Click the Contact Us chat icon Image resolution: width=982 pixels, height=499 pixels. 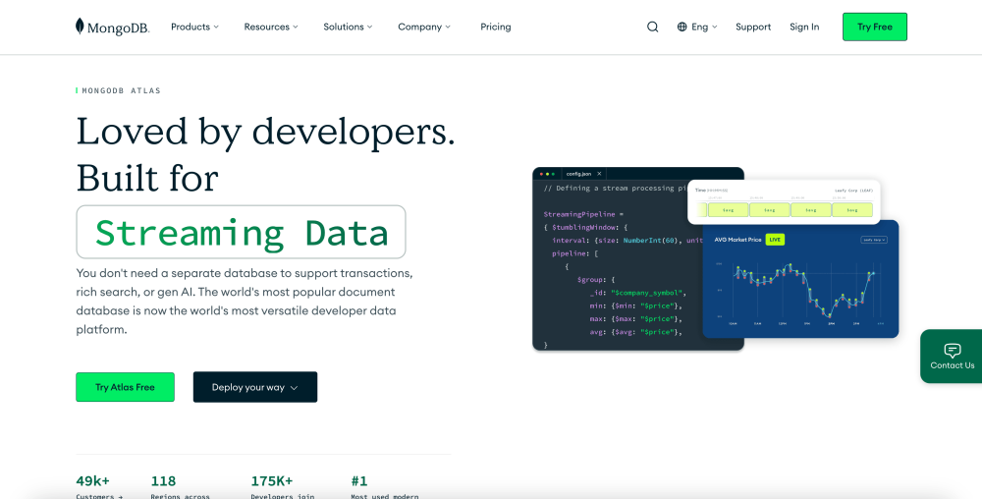(952, 350)
